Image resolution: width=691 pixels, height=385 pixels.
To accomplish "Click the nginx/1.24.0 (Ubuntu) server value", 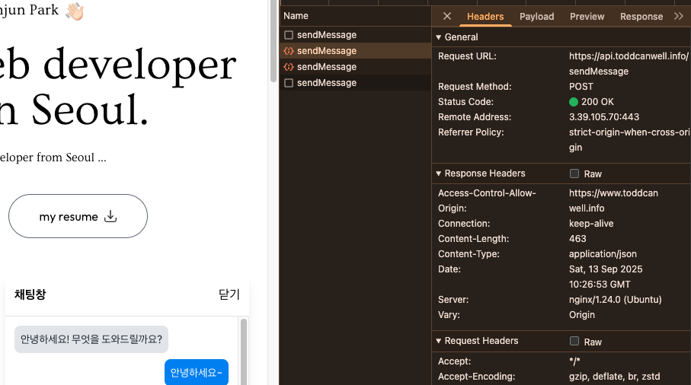I will (x=616, y=300).
